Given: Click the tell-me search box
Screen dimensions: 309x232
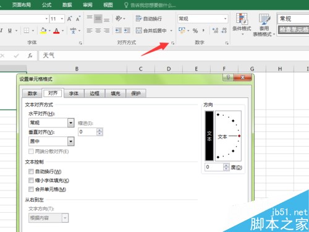Looking at the screenshot, I should (x=150, y=5).
